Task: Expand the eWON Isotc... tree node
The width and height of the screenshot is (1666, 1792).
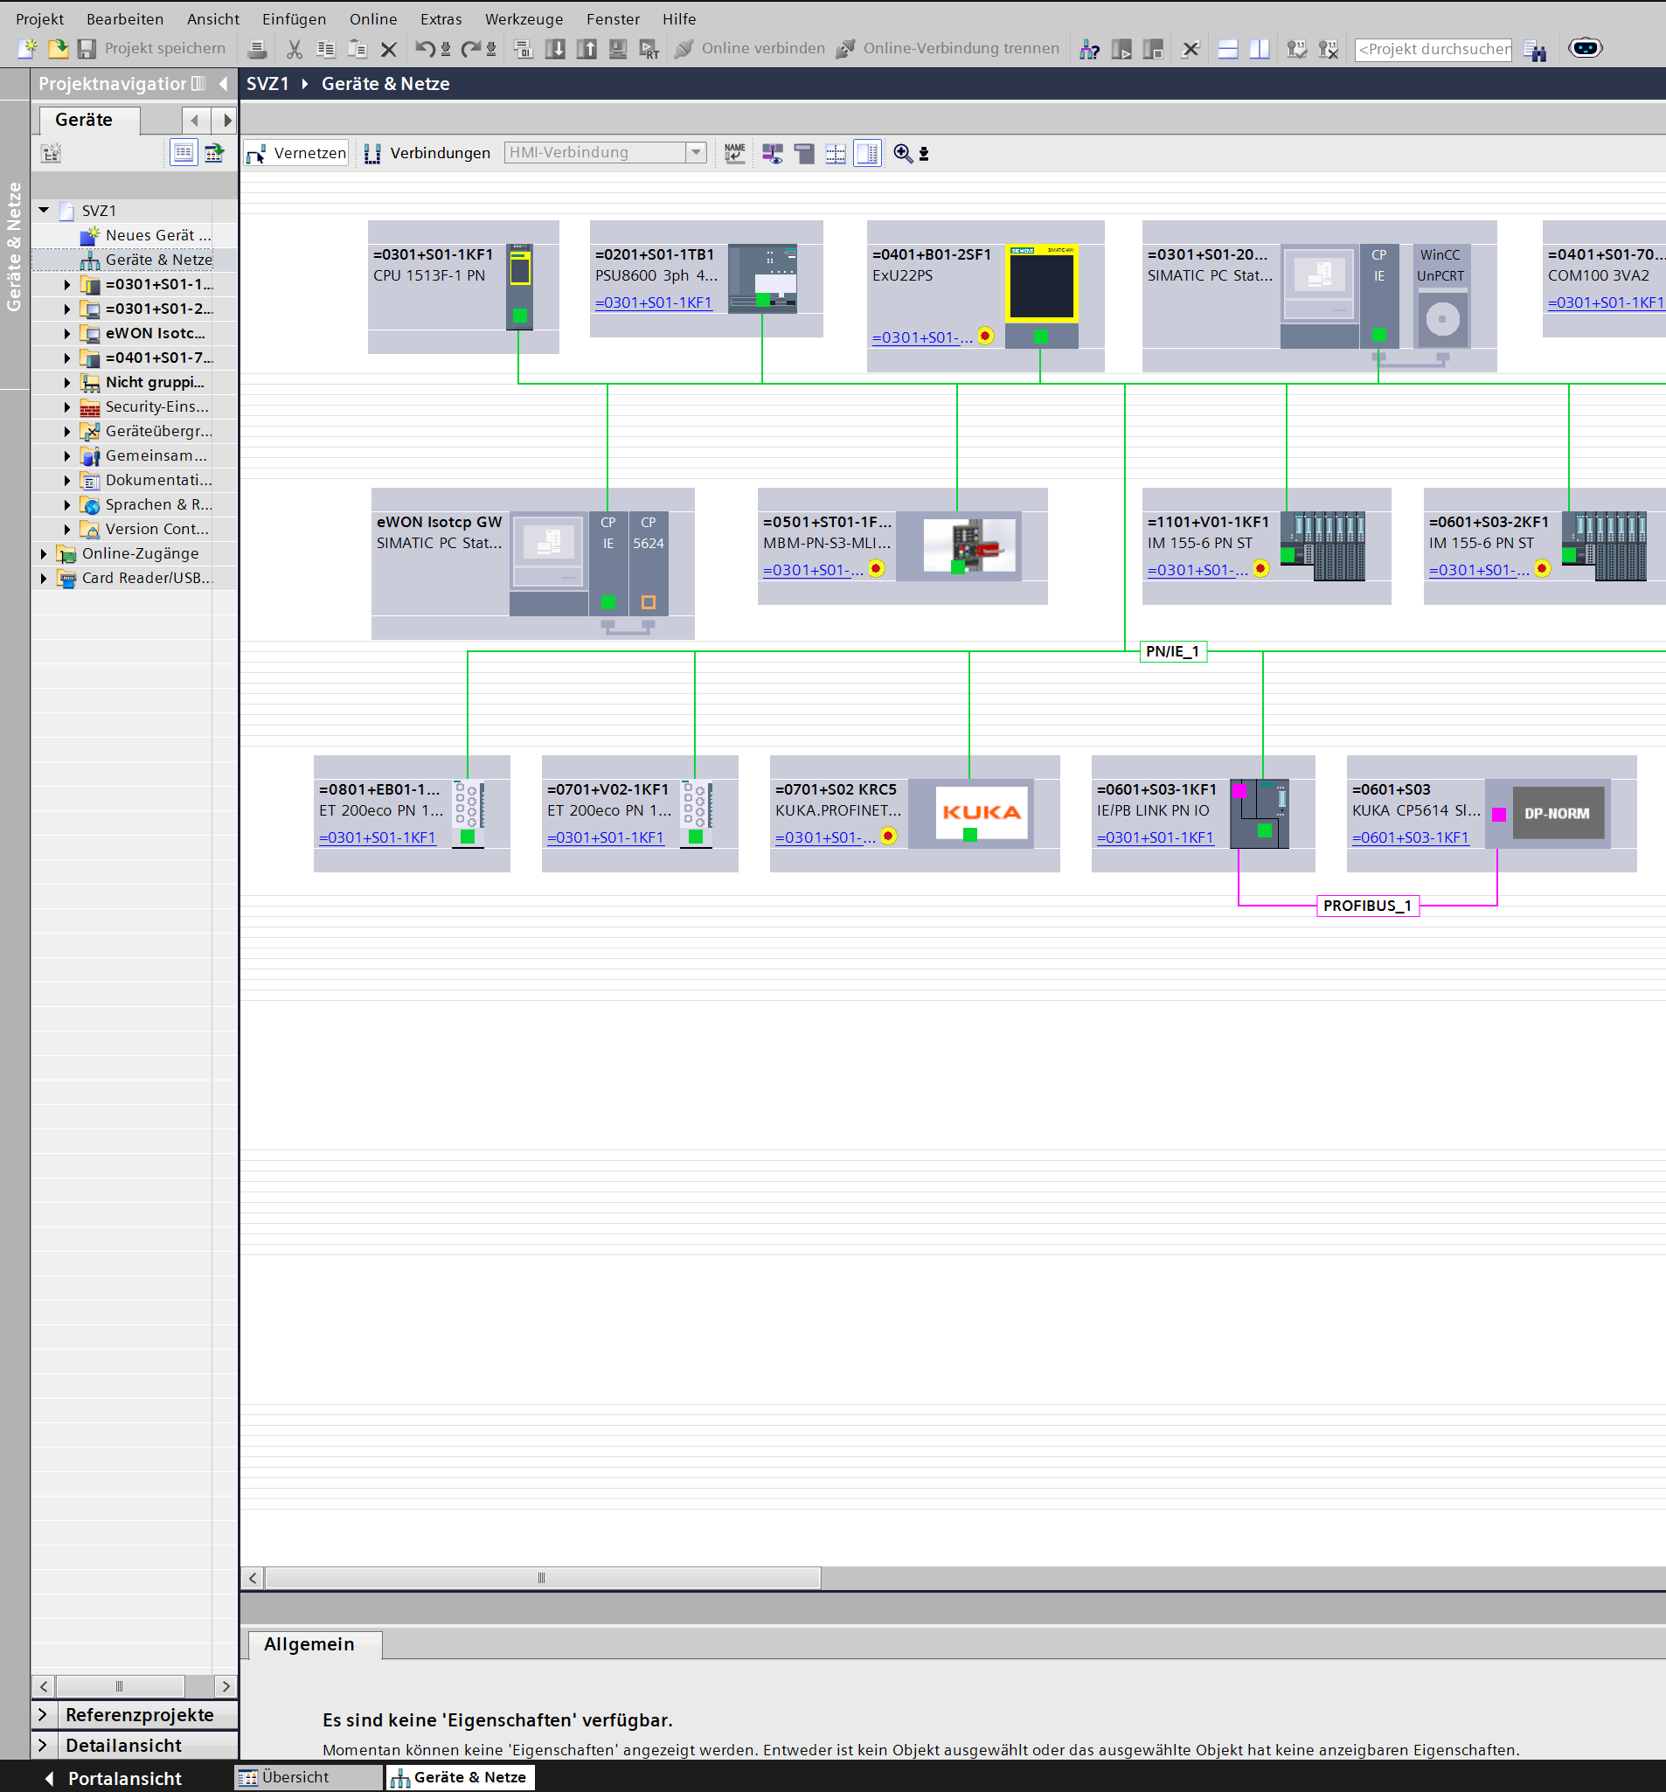Action: 66,334
